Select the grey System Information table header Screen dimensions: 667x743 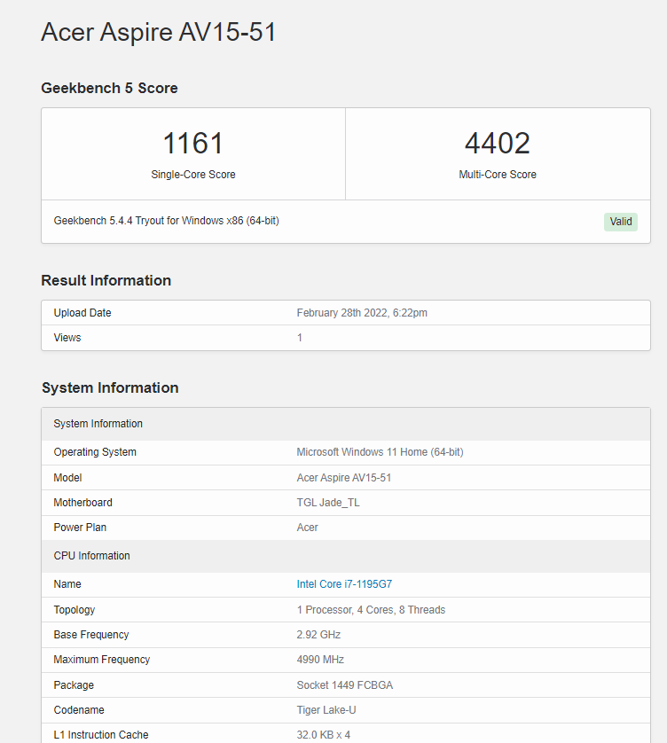346,424
